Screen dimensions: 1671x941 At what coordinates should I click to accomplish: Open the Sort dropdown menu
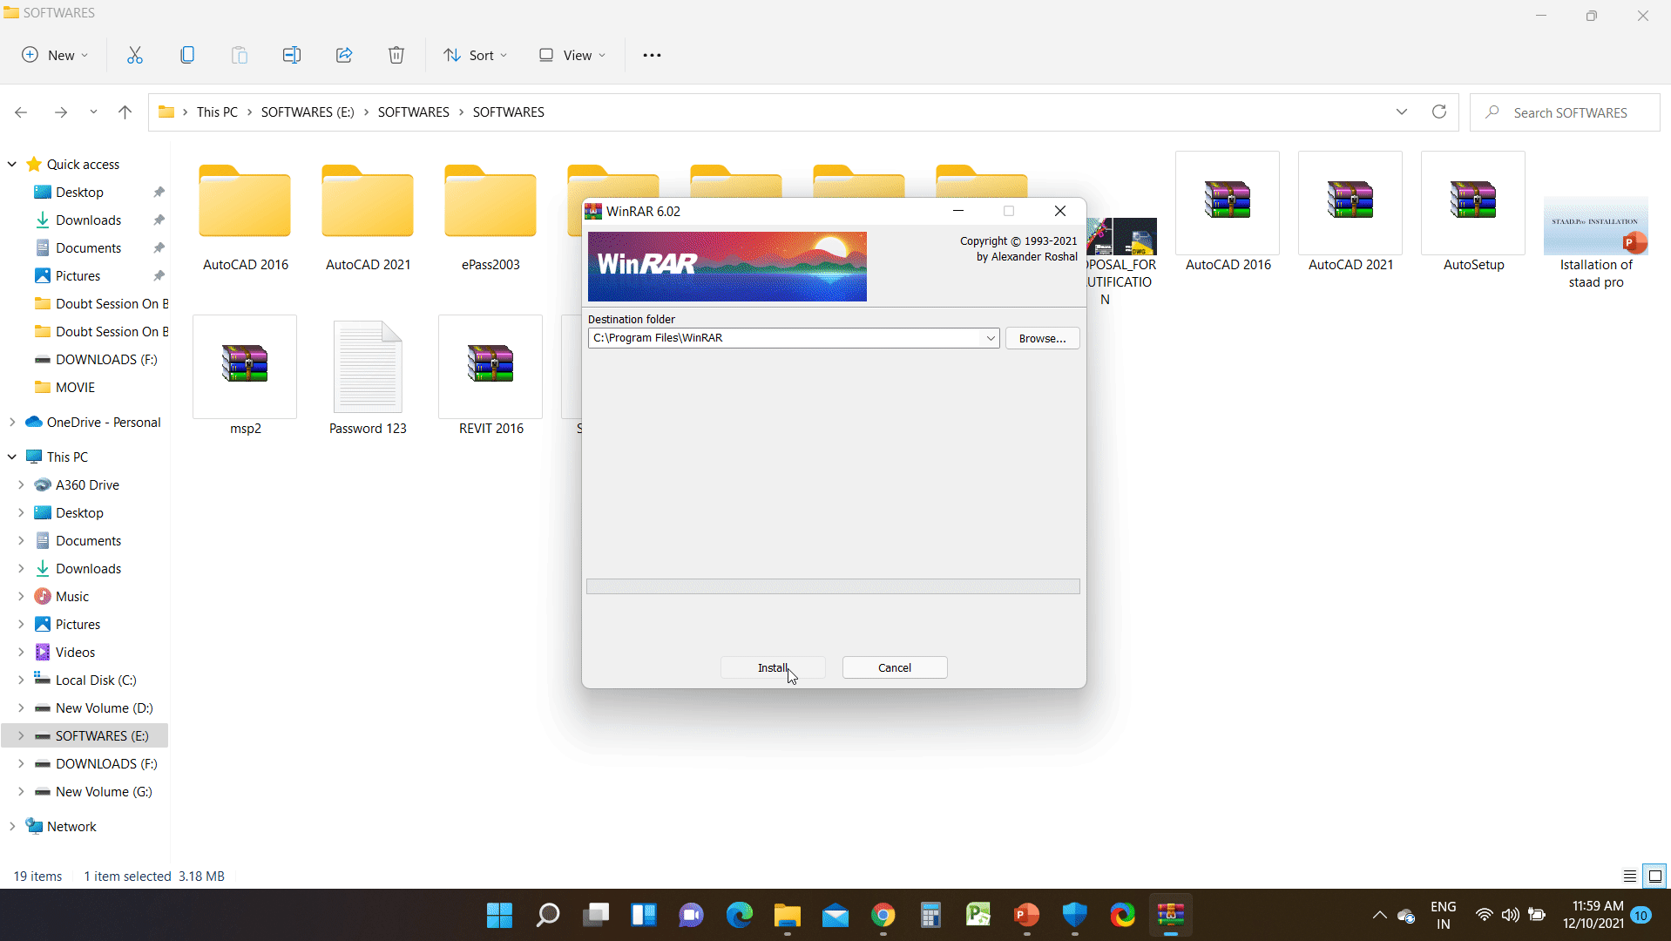pos(476,55)
